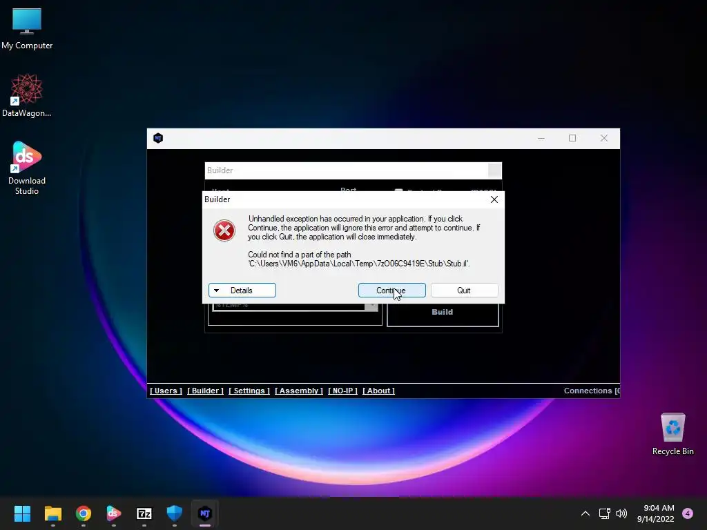Screen dimensions: 707x530
Task: Close the main application window
Action: point(603,138)
